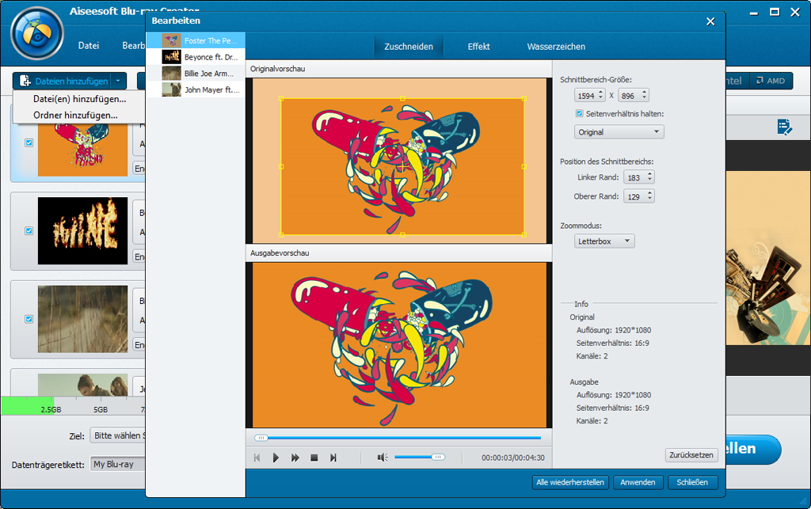Fast-forward the preview playback

294,457
